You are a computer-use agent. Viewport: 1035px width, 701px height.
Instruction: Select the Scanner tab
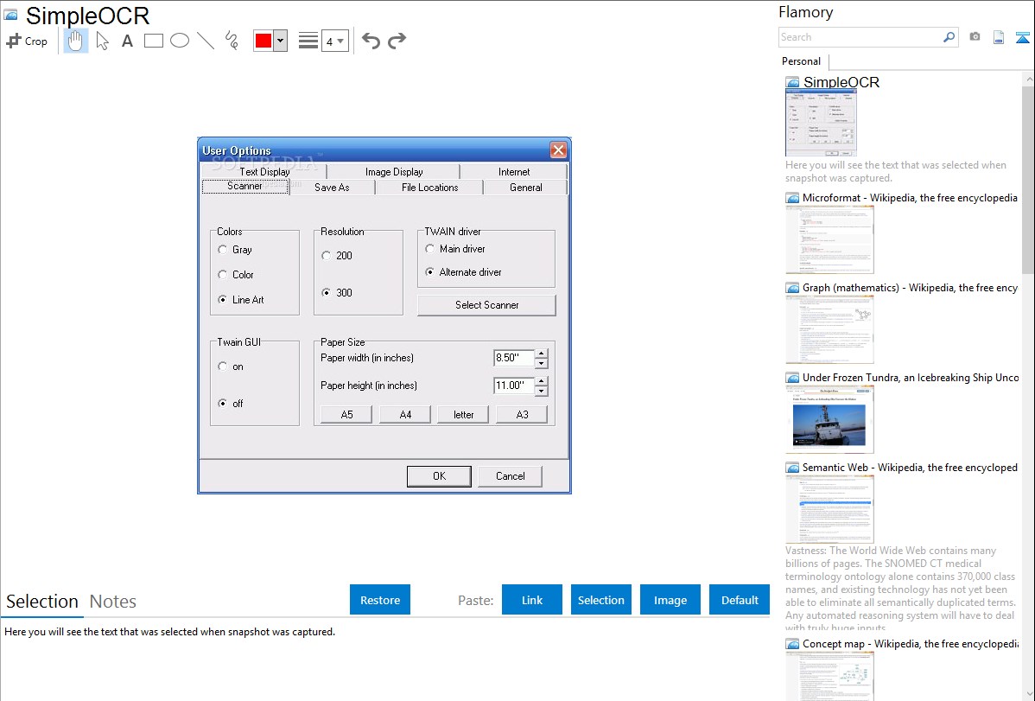(x=244, y=187)
